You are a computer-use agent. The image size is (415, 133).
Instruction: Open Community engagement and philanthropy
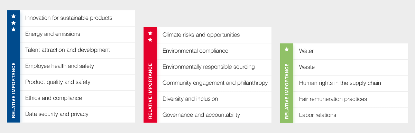(214, 83)
